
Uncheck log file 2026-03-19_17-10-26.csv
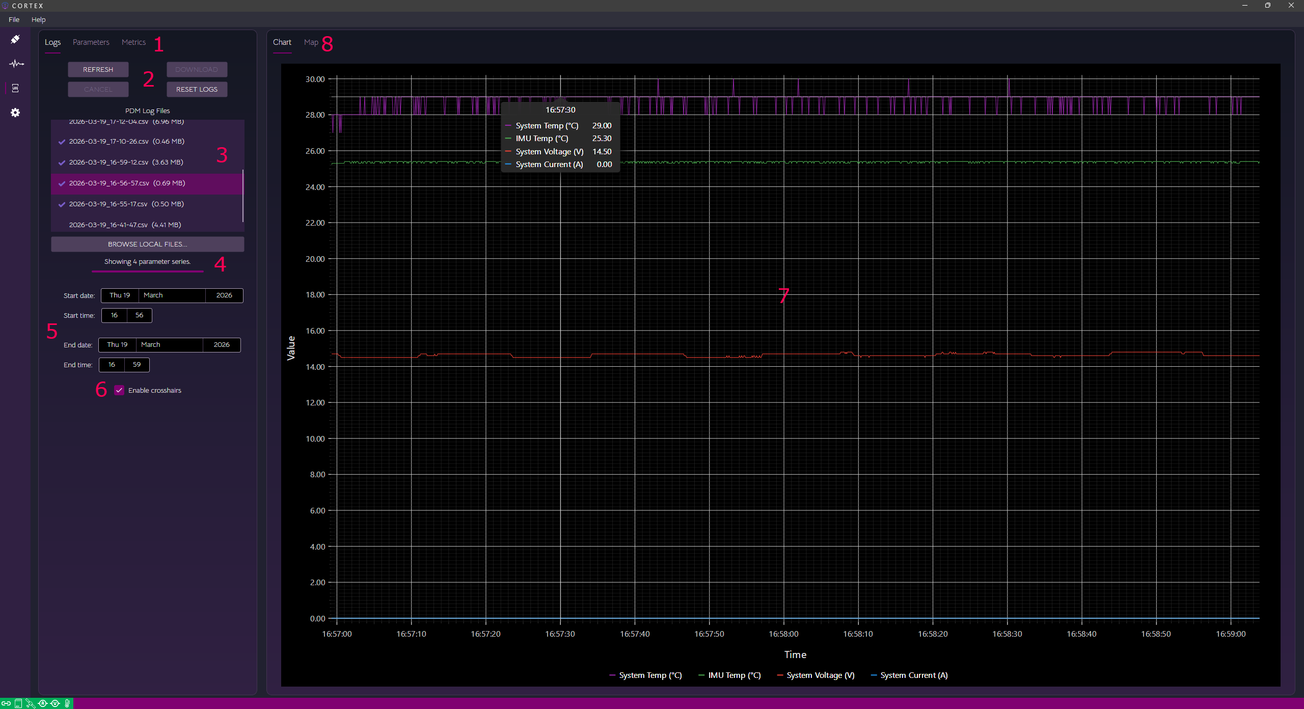pos(62,142)
